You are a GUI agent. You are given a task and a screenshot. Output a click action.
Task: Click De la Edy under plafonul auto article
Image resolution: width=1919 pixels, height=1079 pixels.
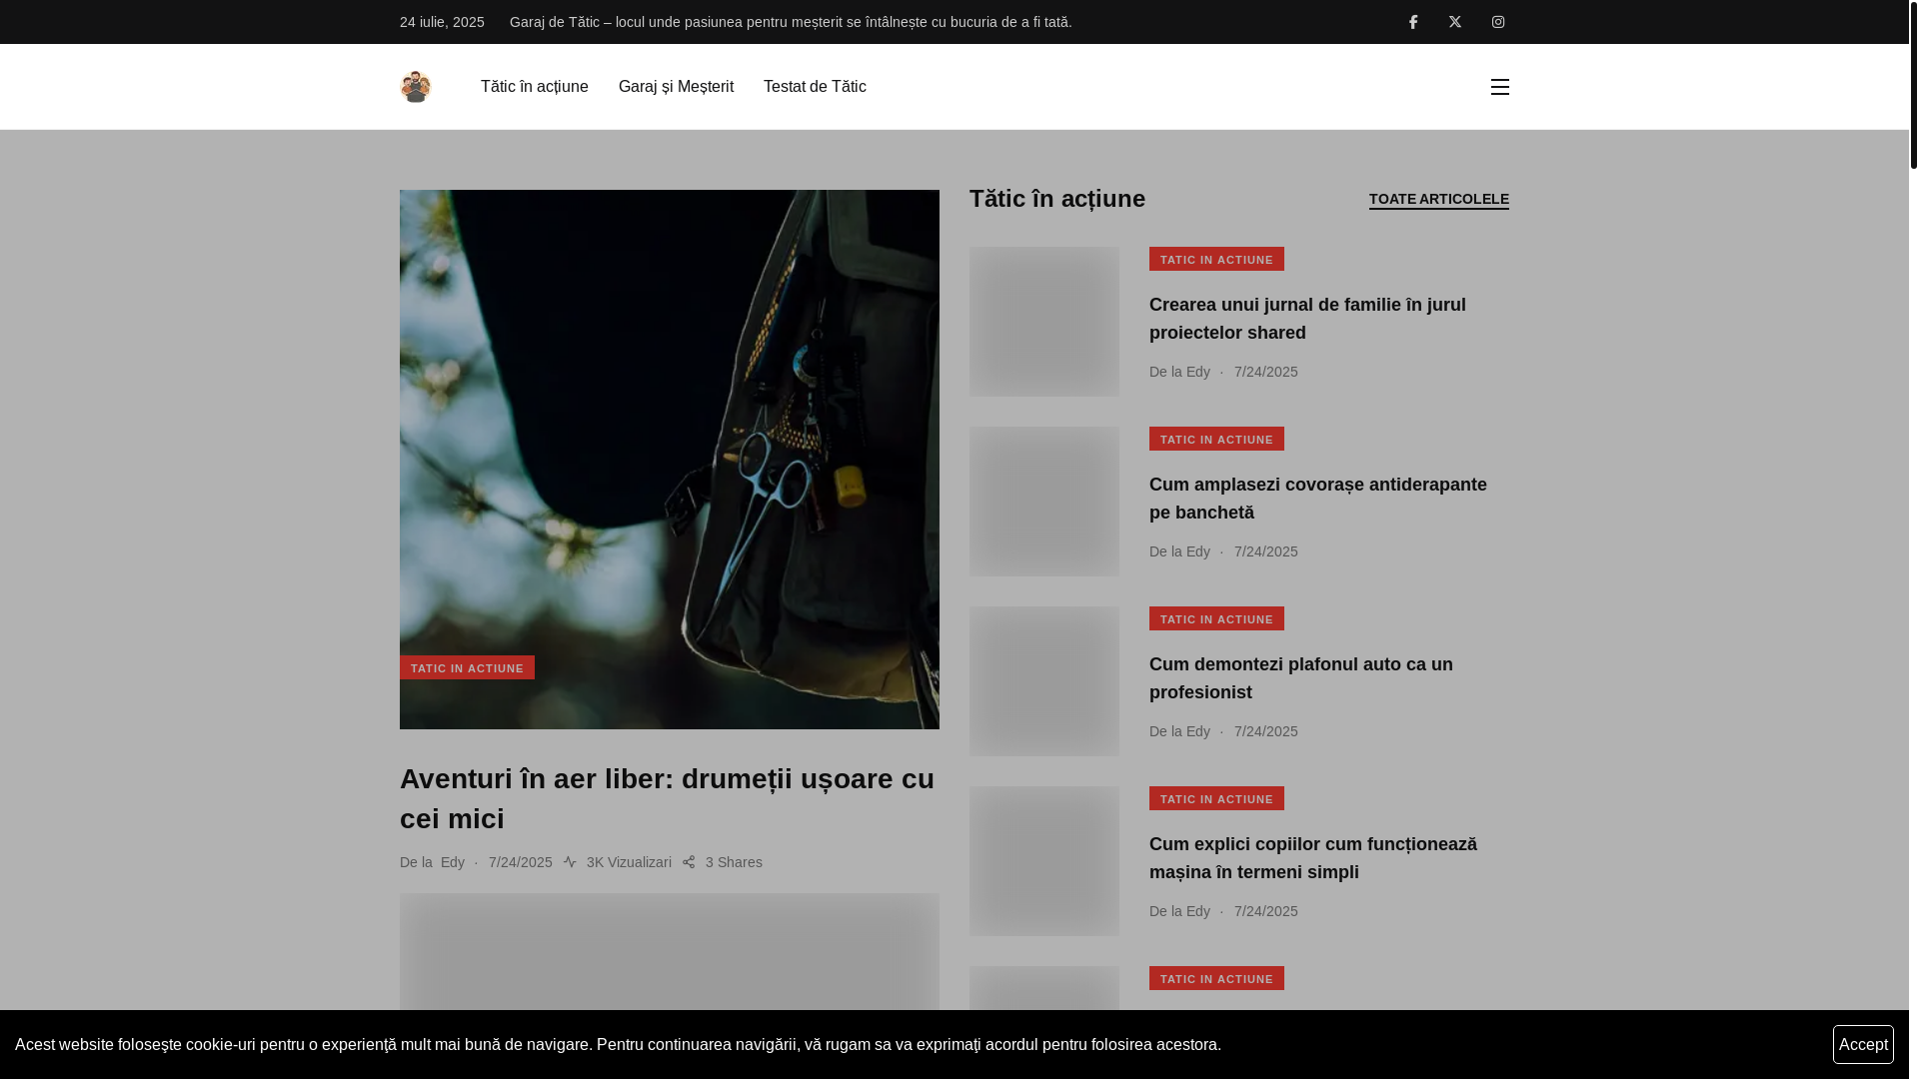(x=1179, y=731)
